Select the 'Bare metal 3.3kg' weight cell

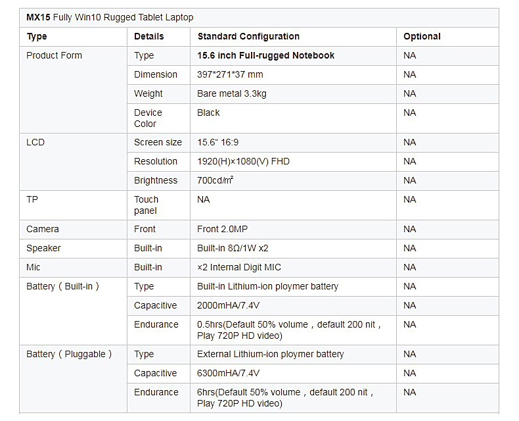point(232,94)
